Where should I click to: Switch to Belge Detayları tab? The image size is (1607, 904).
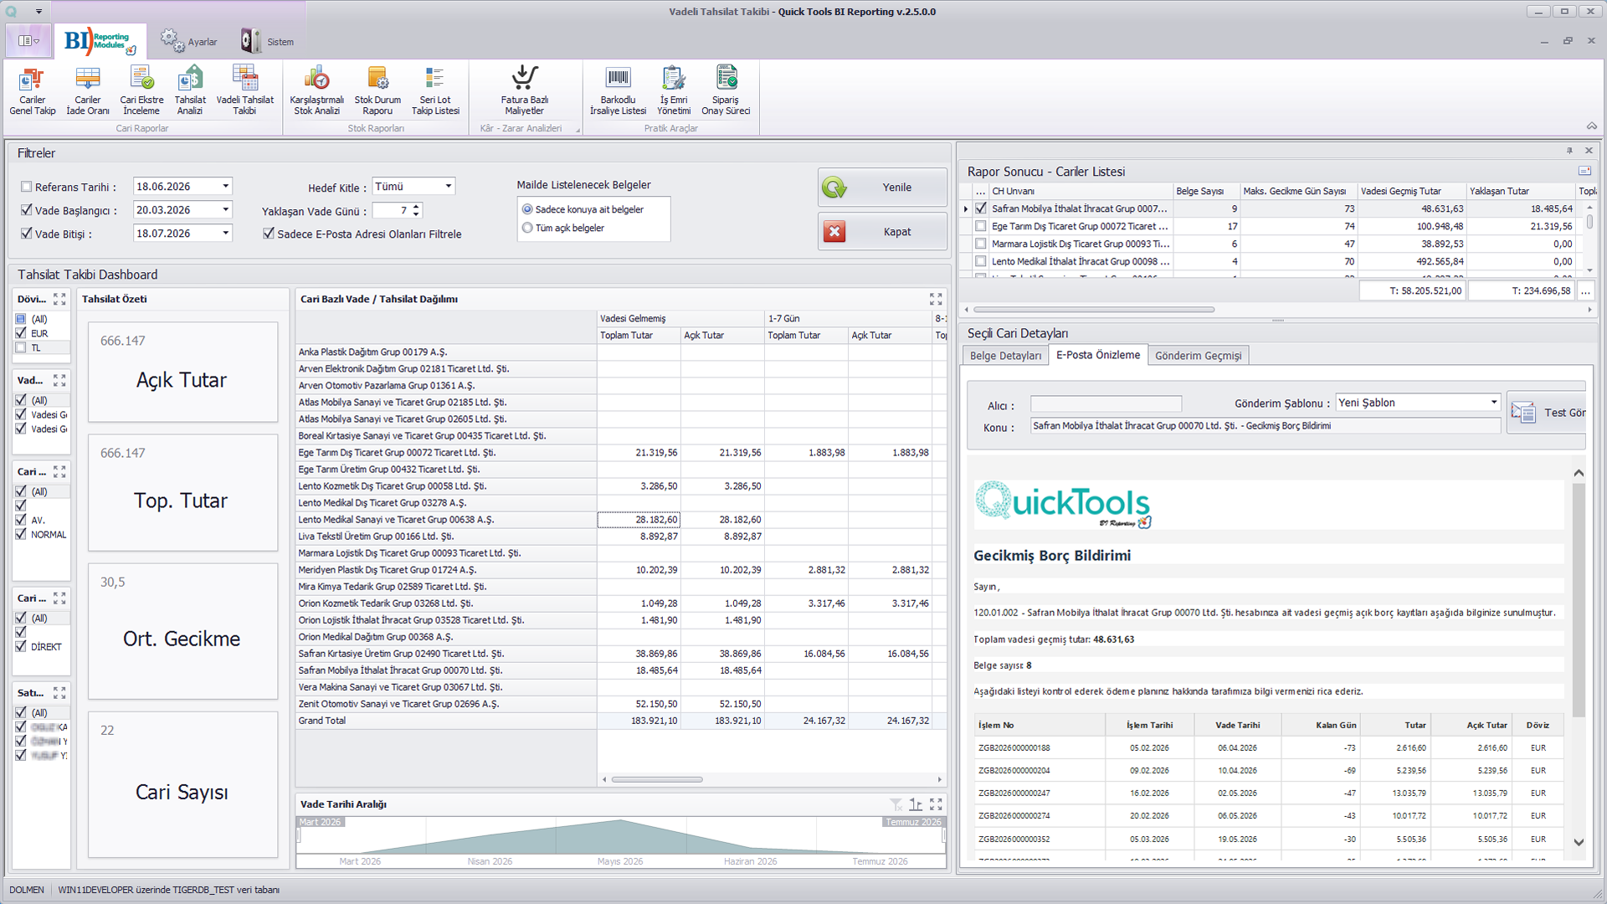click(1005, 356)
